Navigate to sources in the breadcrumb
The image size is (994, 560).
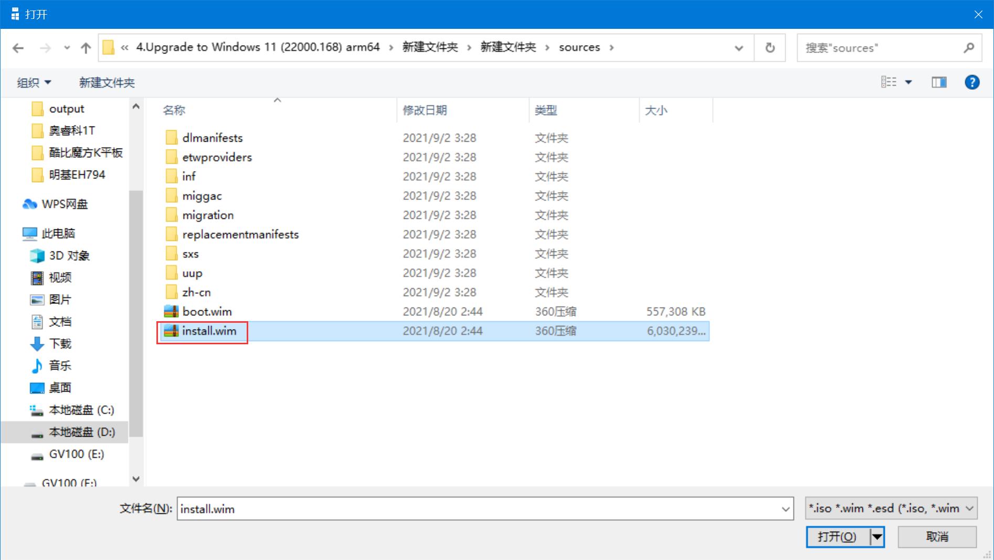579,47
